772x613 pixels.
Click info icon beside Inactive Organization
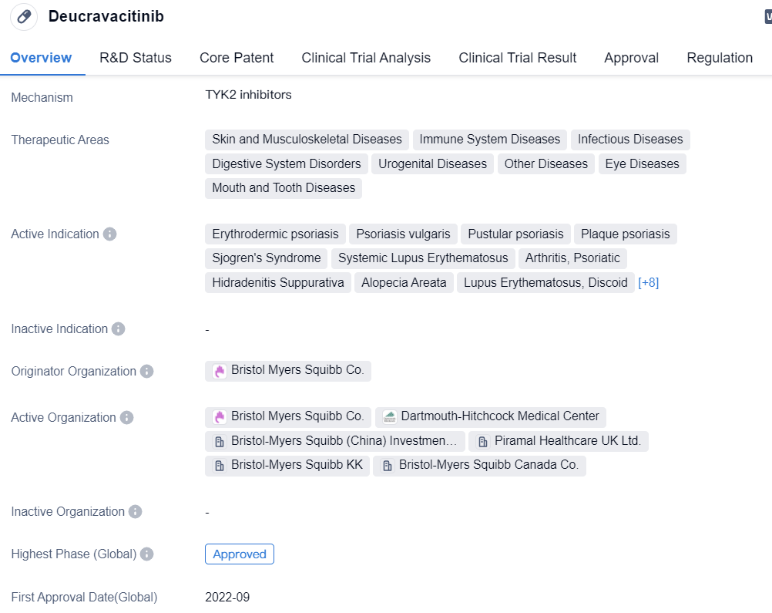(x=136, y=511)
